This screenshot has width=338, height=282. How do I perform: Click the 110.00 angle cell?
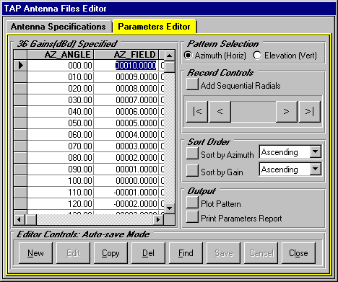[x=61, y=193]
